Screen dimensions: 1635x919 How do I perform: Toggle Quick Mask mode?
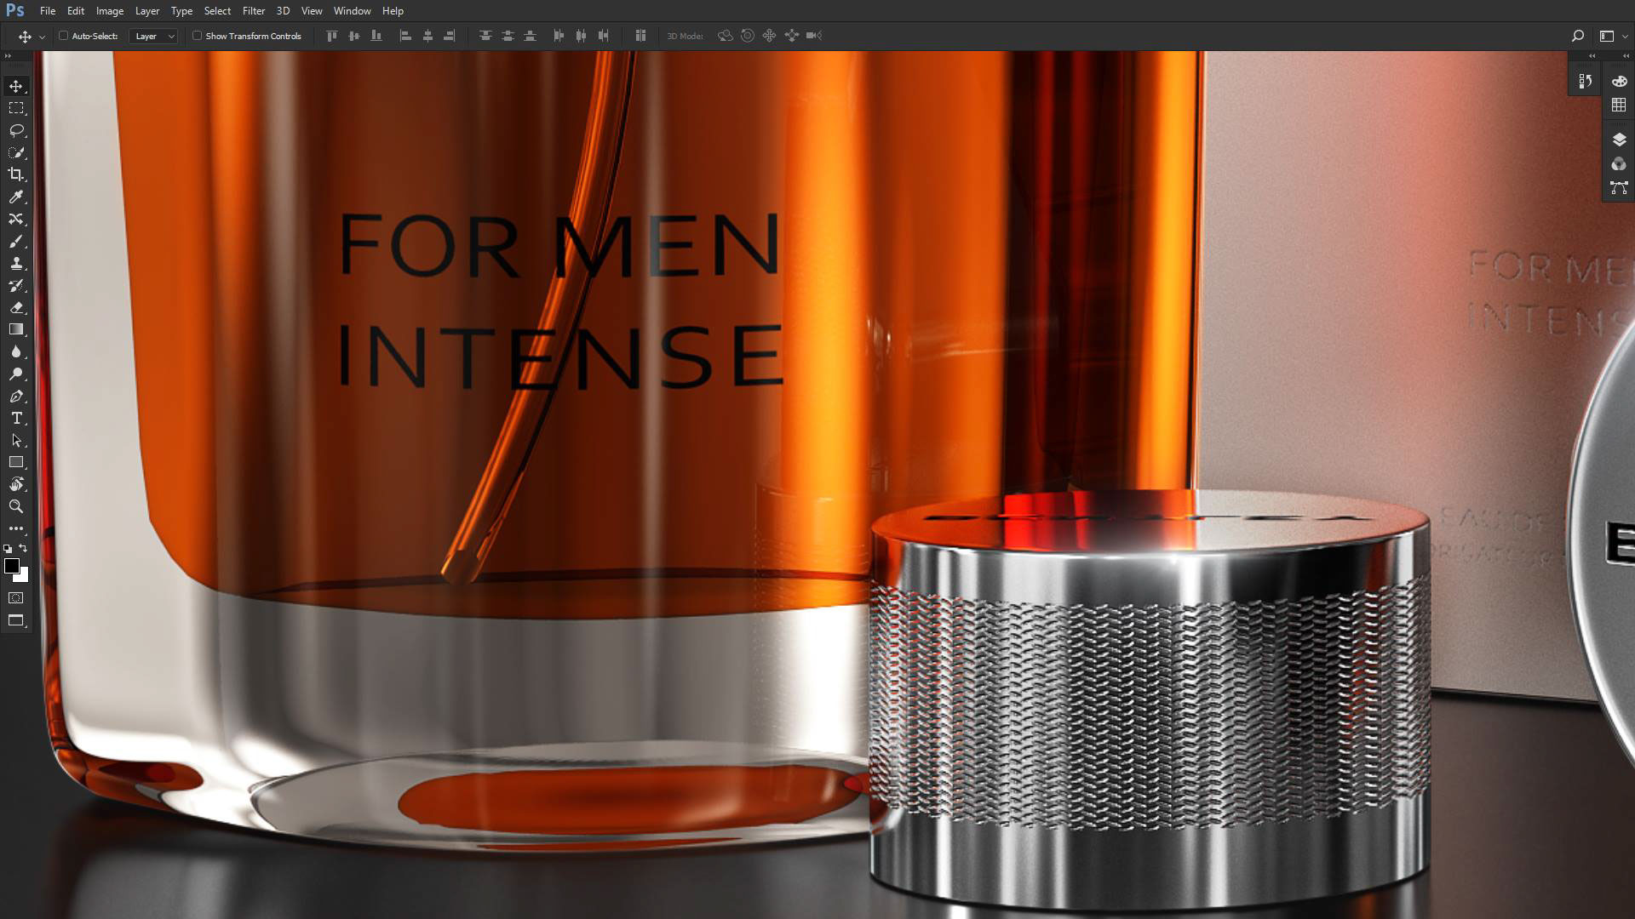(x=16, y=598)
